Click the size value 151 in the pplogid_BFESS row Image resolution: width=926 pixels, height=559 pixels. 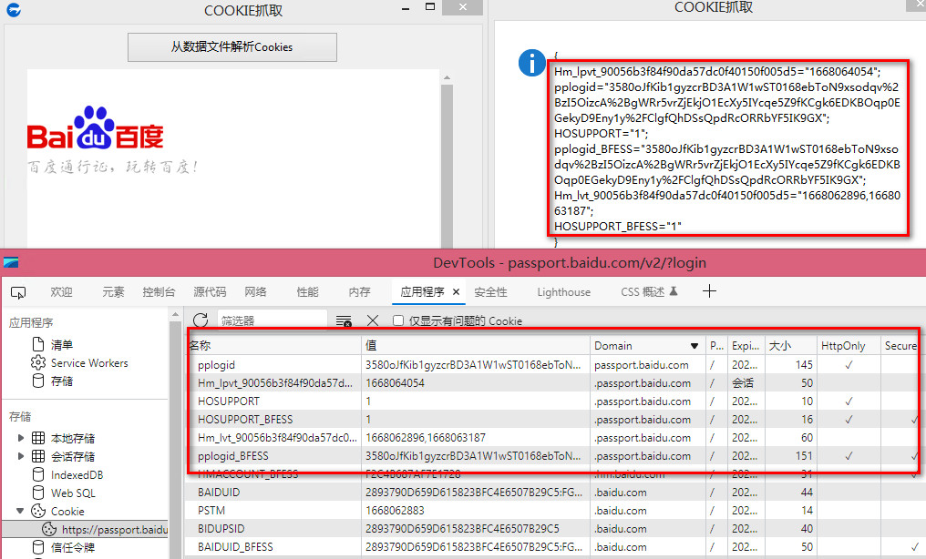point(804,456)
